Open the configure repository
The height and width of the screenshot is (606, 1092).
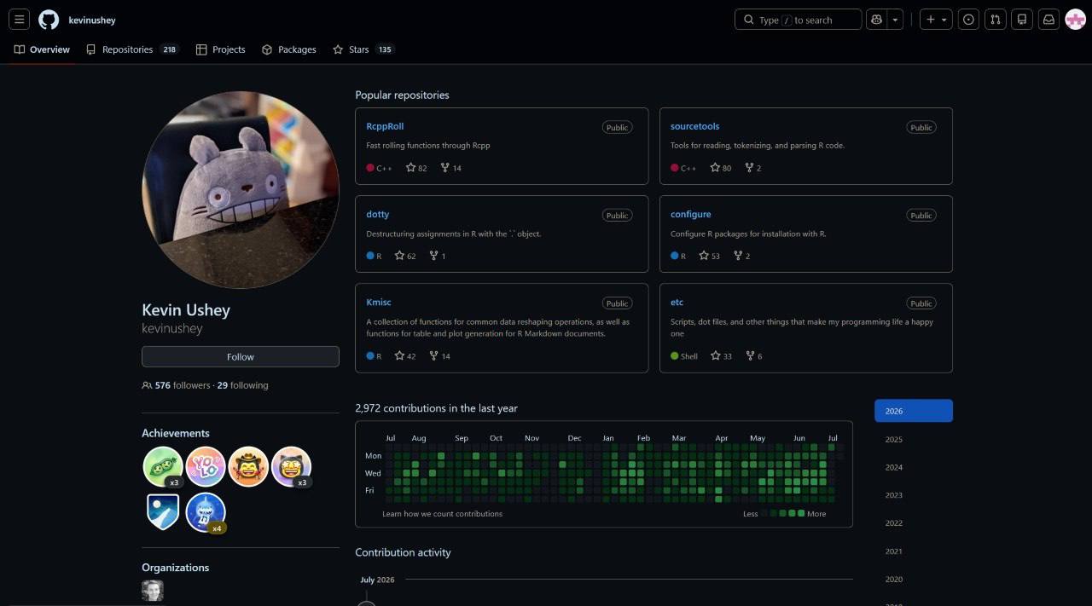point(690,214)
